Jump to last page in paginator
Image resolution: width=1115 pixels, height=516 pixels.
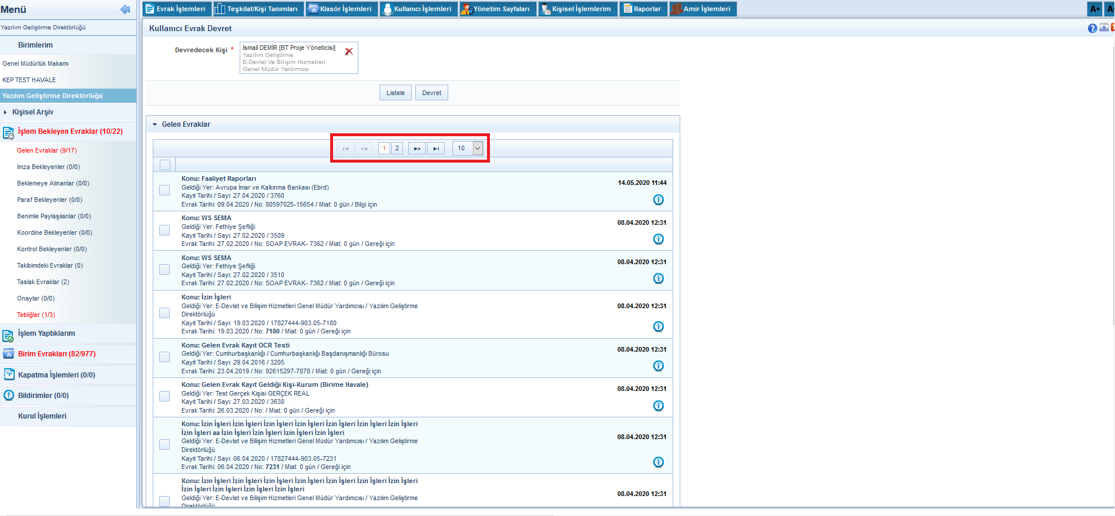[435, 149]
